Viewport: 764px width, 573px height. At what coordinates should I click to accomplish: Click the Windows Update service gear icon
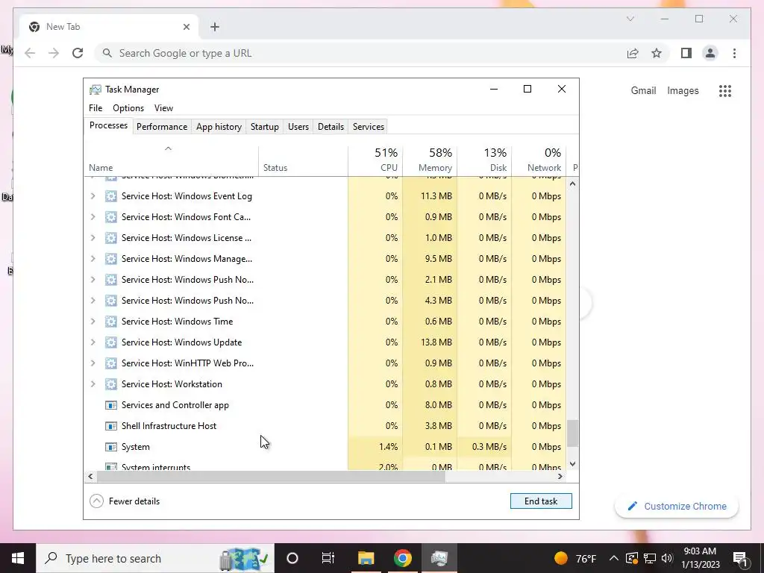click(x=111, y=342)
